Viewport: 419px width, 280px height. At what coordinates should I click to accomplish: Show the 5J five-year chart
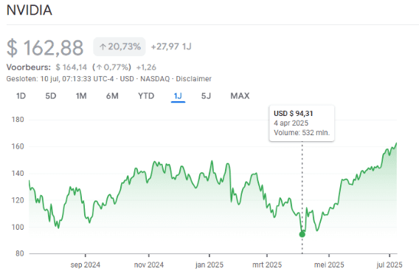(x=206, y=96)
